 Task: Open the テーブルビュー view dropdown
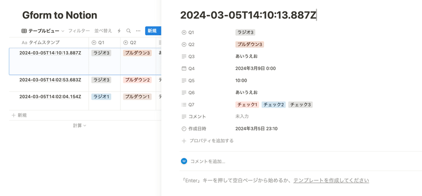tap(43, 31)
